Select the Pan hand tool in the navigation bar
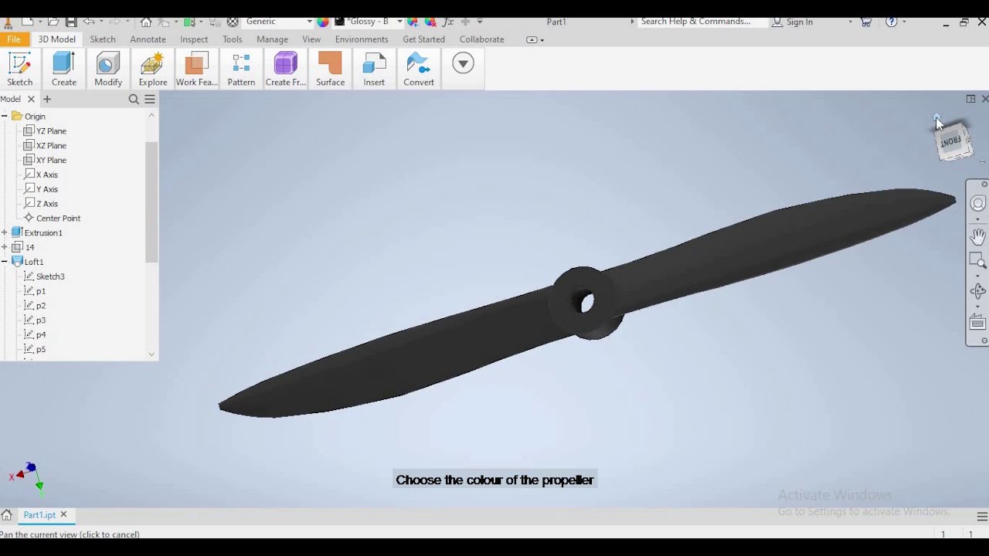 coord(978,236)
